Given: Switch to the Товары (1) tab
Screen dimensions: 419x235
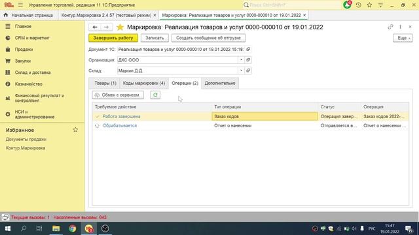Looking at the screenshot, I should click(105, 83).
